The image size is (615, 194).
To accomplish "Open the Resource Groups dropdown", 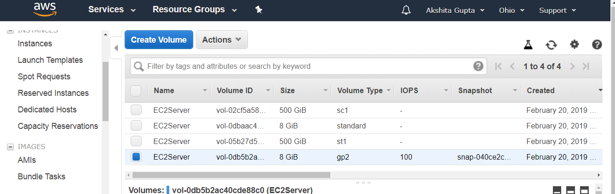I will point(195,10).
